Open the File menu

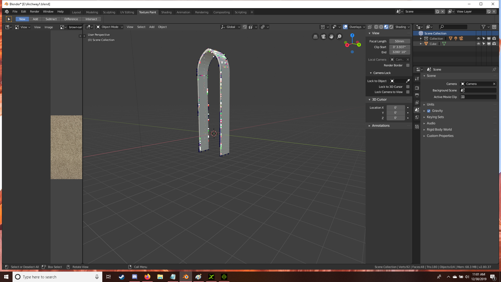pos(15,11)
